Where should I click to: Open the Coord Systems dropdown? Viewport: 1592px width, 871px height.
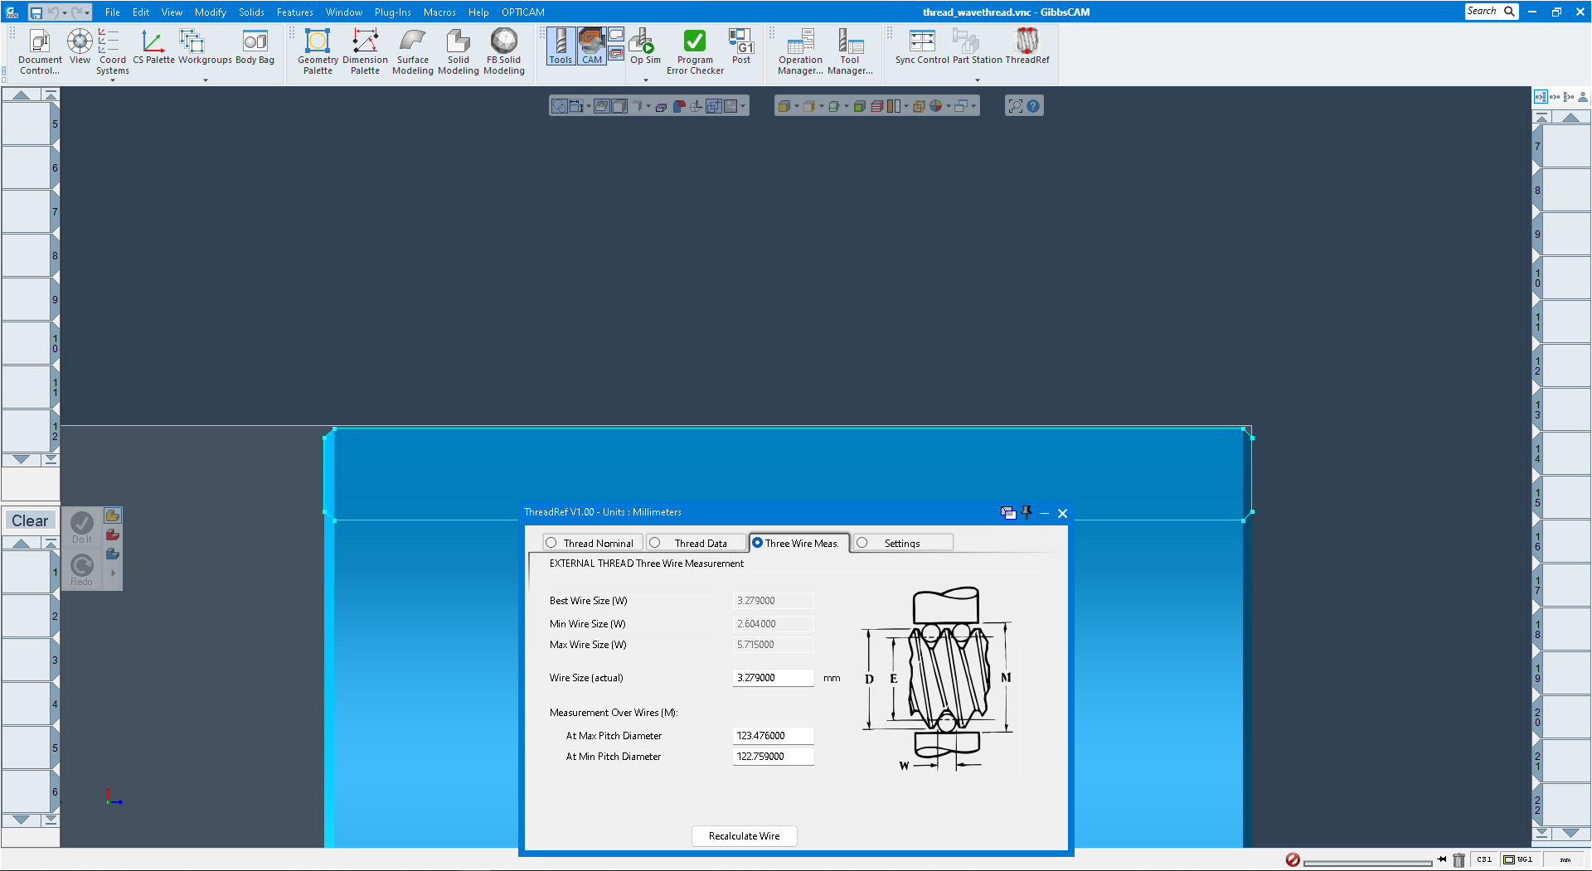(x=112, y=80)
